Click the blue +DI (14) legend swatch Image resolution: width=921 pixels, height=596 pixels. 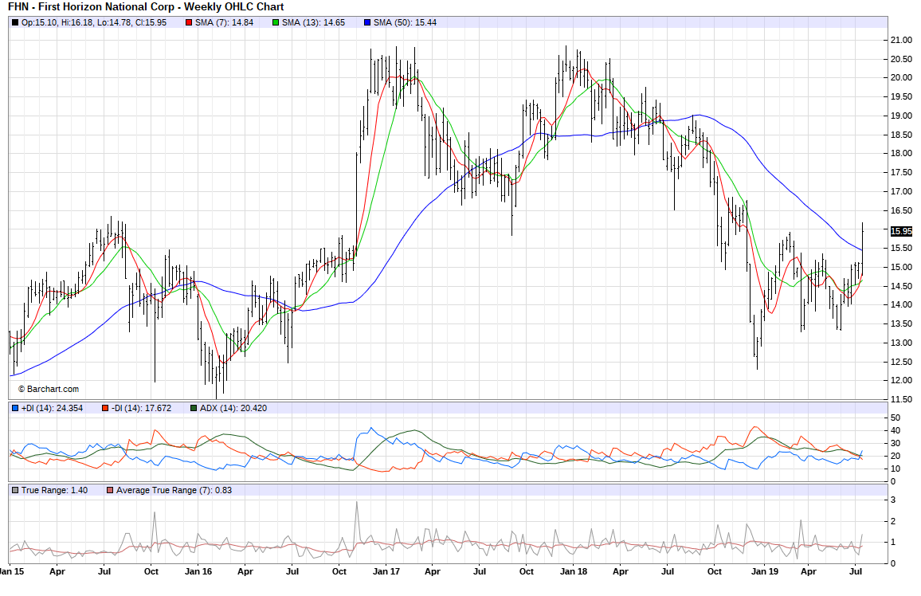(15, 408)
